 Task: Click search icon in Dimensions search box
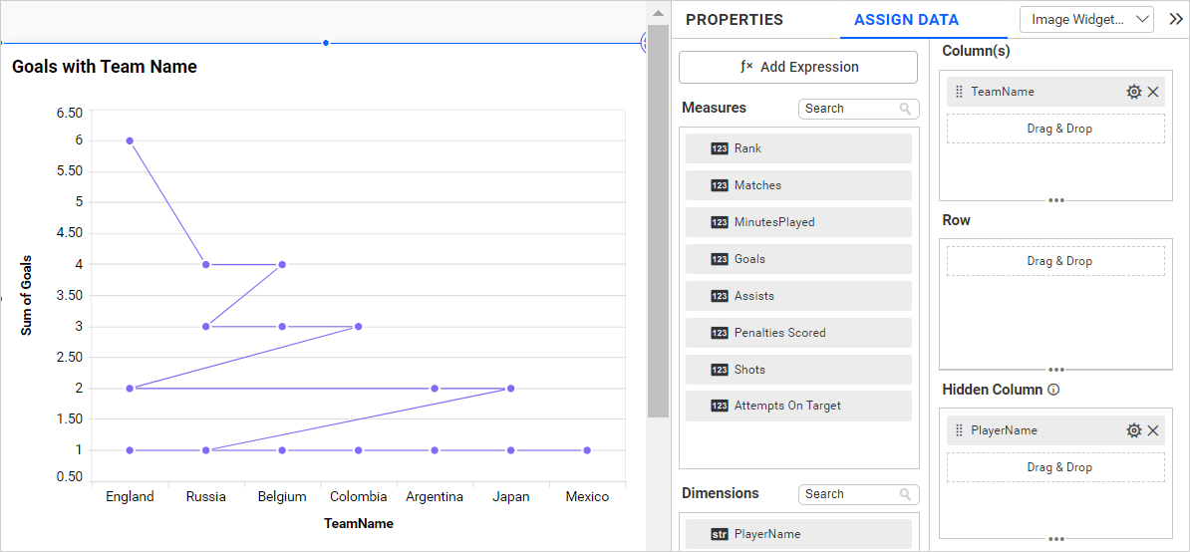pos(905,494)
